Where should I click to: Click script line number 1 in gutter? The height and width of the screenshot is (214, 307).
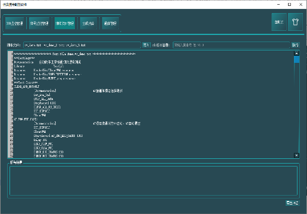(12, 54)
